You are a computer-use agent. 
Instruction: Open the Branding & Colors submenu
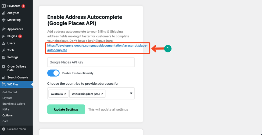pos(14,104)
